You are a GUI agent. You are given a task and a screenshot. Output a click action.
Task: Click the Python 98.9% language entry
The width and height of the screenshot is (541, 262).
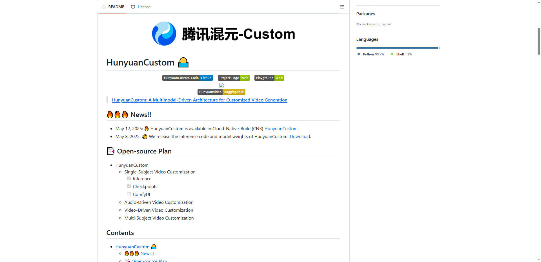tap(371, 54)
